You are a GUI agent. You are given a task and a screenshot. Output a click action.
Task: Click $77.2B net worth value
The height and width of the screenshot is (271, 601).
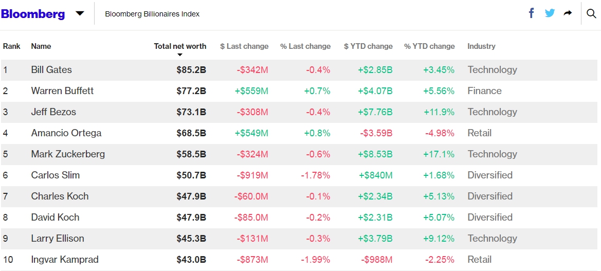pos(191,91)
